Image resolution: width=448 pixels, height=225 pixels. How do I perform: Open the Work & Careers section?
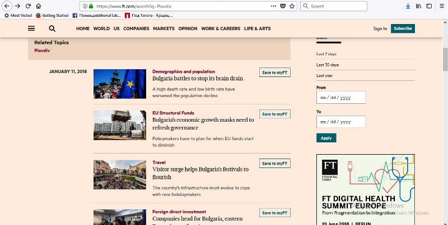[x=221, y=28]
